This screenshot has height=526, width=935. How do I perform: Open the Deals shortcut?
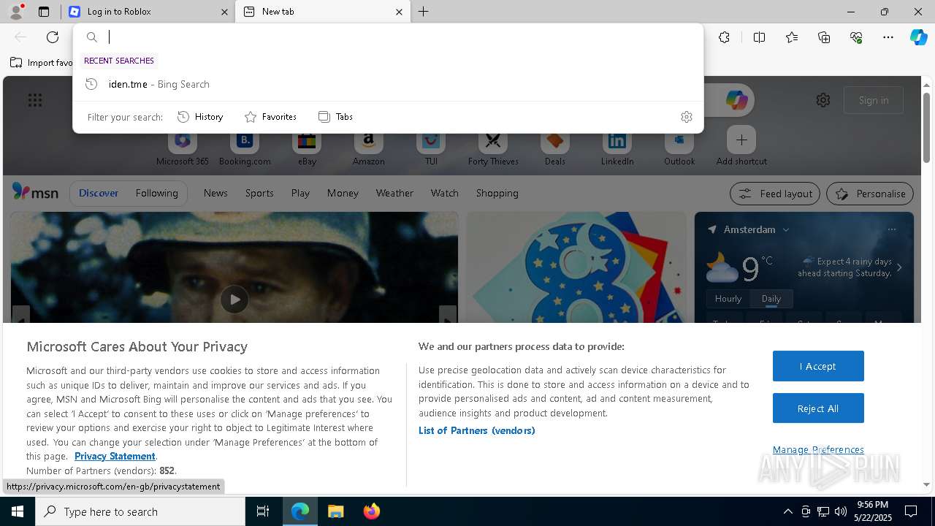[555, 147]
